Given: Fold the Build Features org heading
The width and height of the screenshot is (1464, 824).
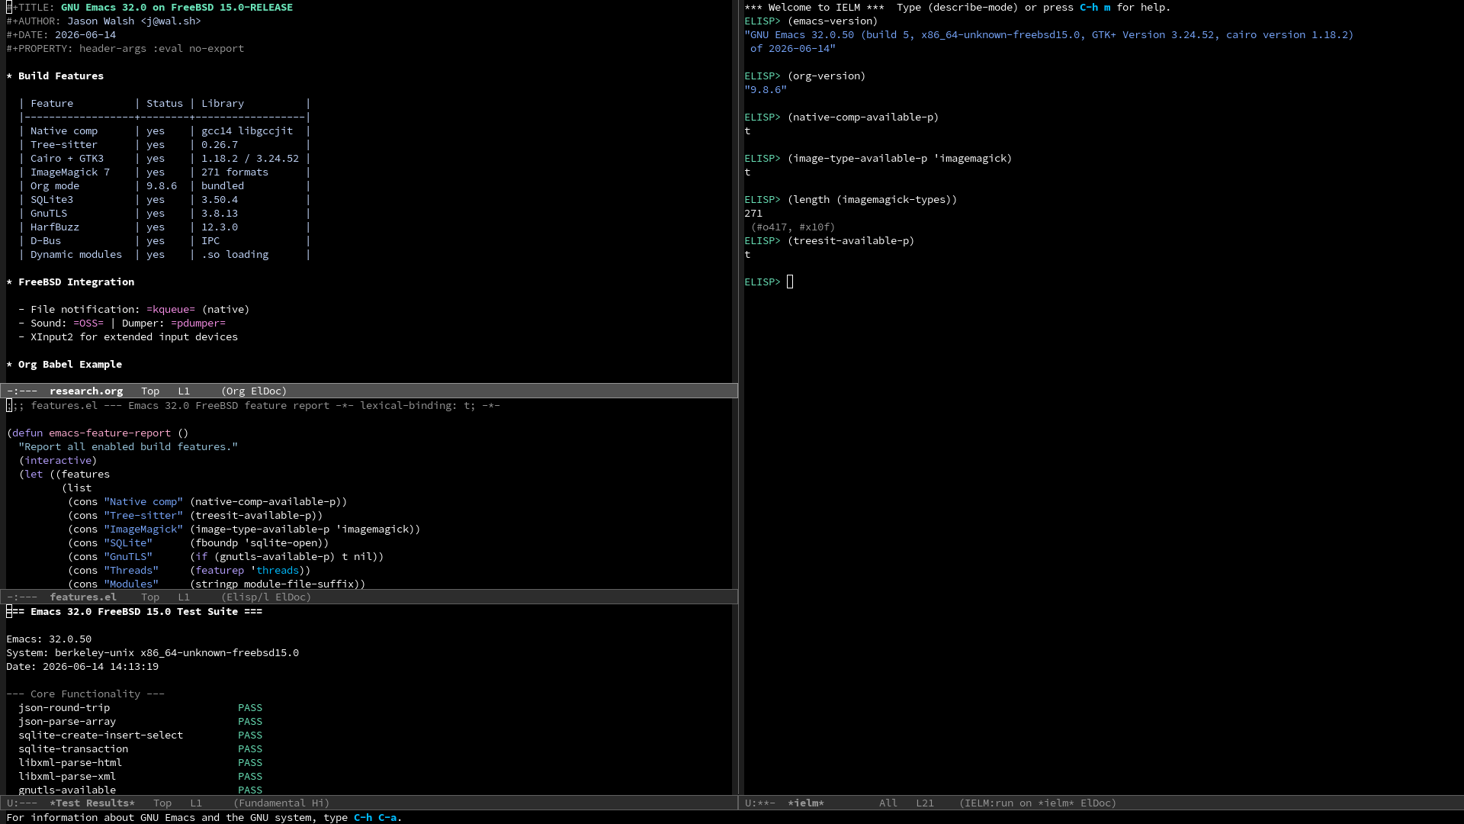Looking at the screenshot, I should point(55,76).
